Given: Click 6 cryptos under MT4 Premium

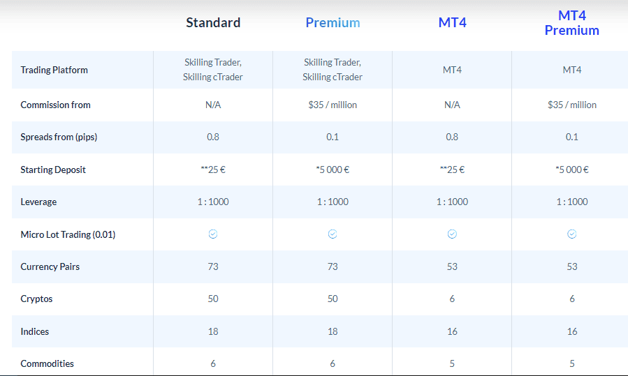Looking at the screenshot, I should [572, 299].
